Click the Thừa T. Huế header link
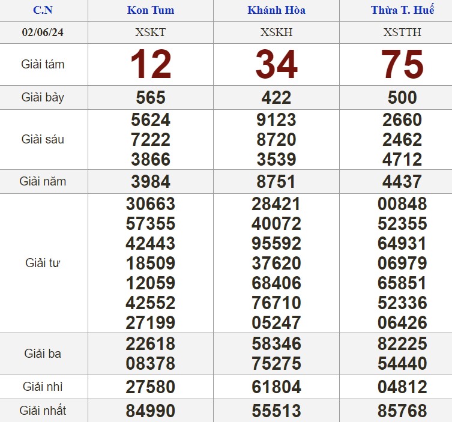Screen dimensions: 452x422 (x=402, y=10)
